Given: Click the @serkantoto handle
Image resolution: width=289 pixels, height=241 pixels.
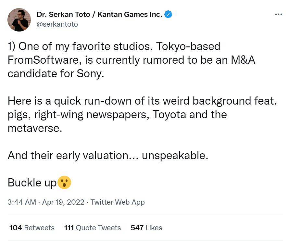Looking at the screenshot, I should 57,24.
